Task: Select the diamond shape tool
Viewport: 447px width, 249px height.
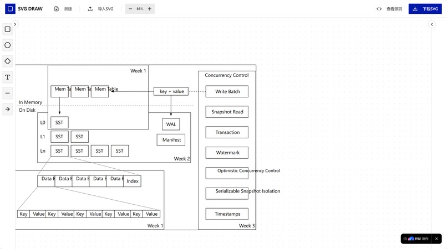Action: (x=8, y=61)
